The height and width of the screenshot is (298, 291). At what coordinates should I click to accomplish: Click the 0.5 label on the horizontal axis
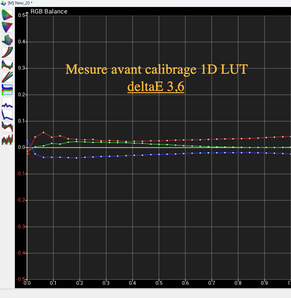tap(159, 283)
